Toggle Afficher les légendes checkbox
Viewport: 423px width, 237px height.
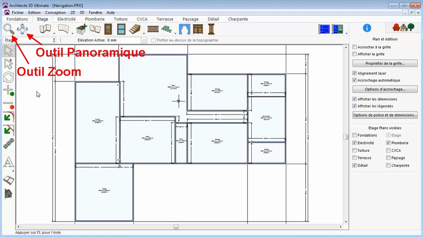355,106
